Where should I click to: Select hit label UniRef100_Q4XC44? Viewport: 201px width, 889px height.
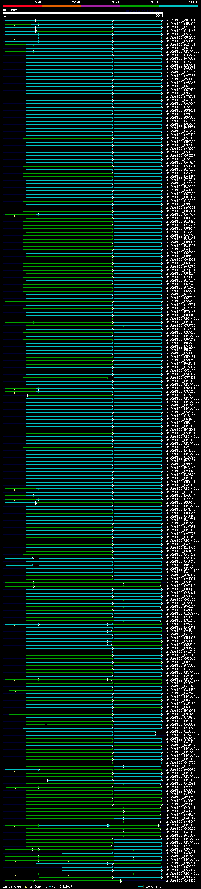pyautogui.click(x=180, y=818)
